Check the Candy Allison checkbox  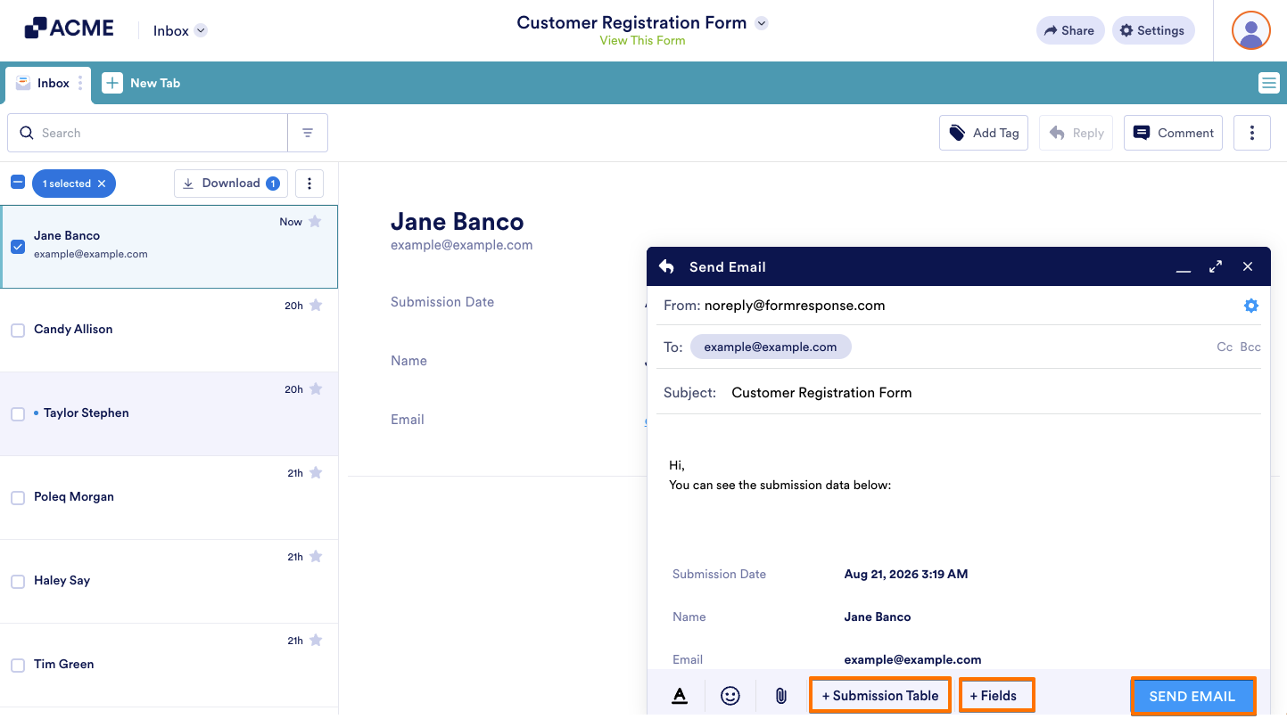[x=18, y=331]
